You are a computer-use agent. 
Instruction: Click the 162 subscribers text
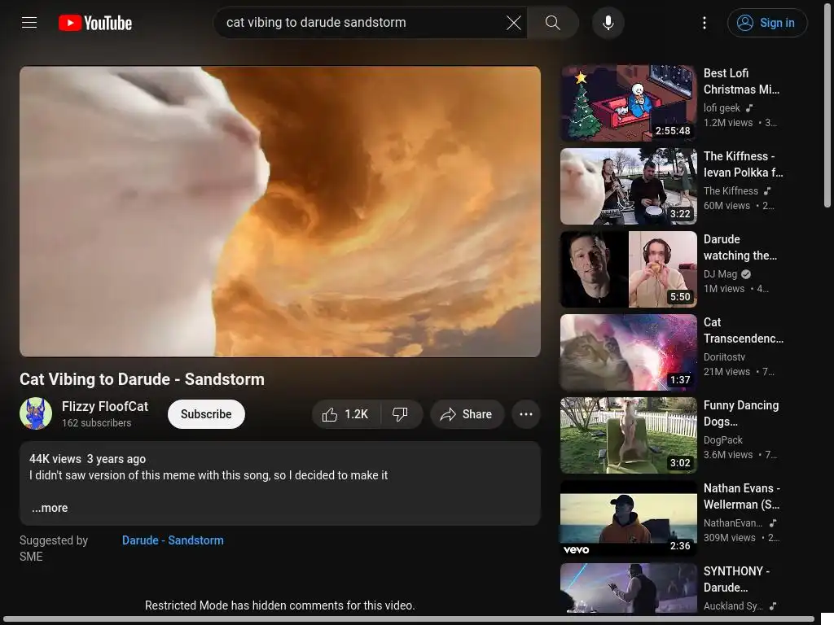96,423
